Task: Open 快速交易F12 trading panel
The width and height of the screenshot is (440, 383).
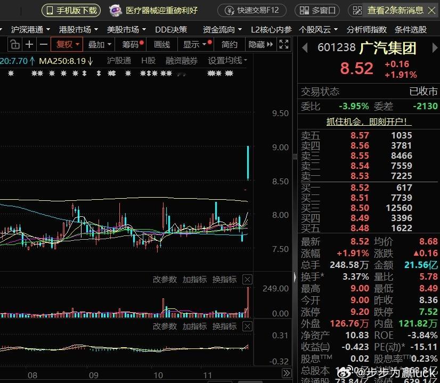Action: point(252,10)
